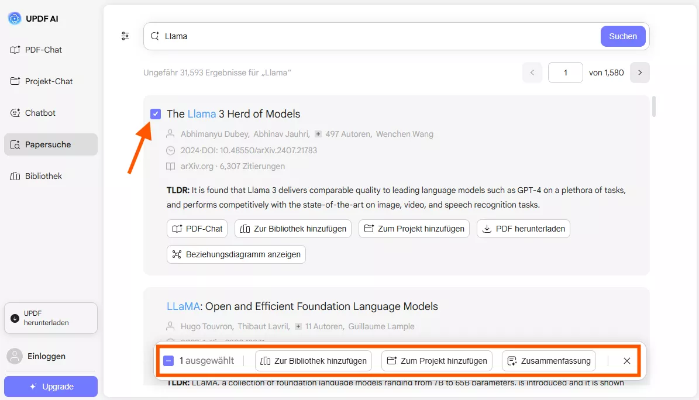Open Chatbot in the sidebar
699x400 pixels.
click(x=50, y=113)
